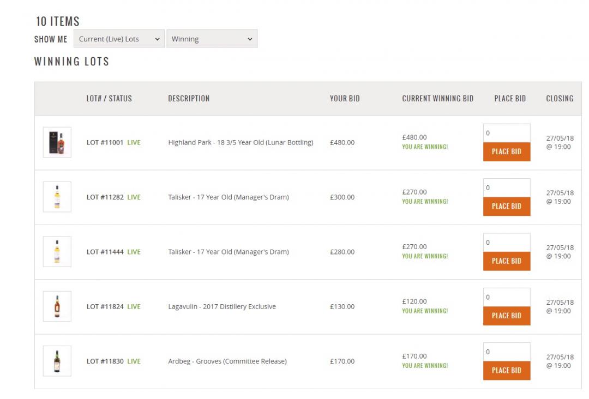Expand the Current (Live) Lots dropdown
Viewport: 589px width, 399px height.
119,39
